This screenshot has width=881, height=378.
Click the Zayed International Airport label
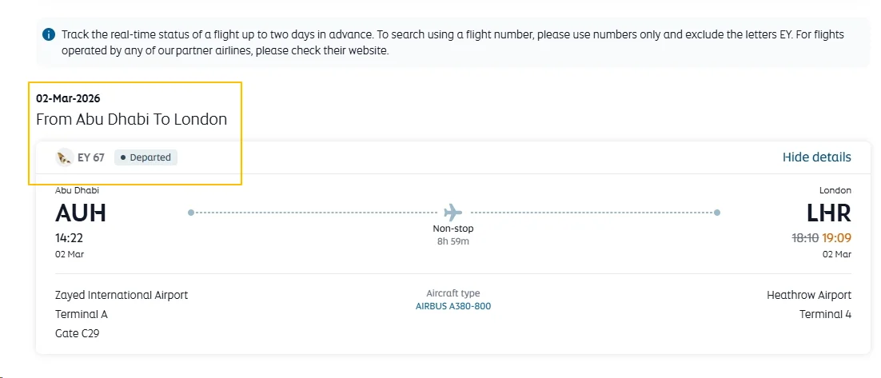122,295
